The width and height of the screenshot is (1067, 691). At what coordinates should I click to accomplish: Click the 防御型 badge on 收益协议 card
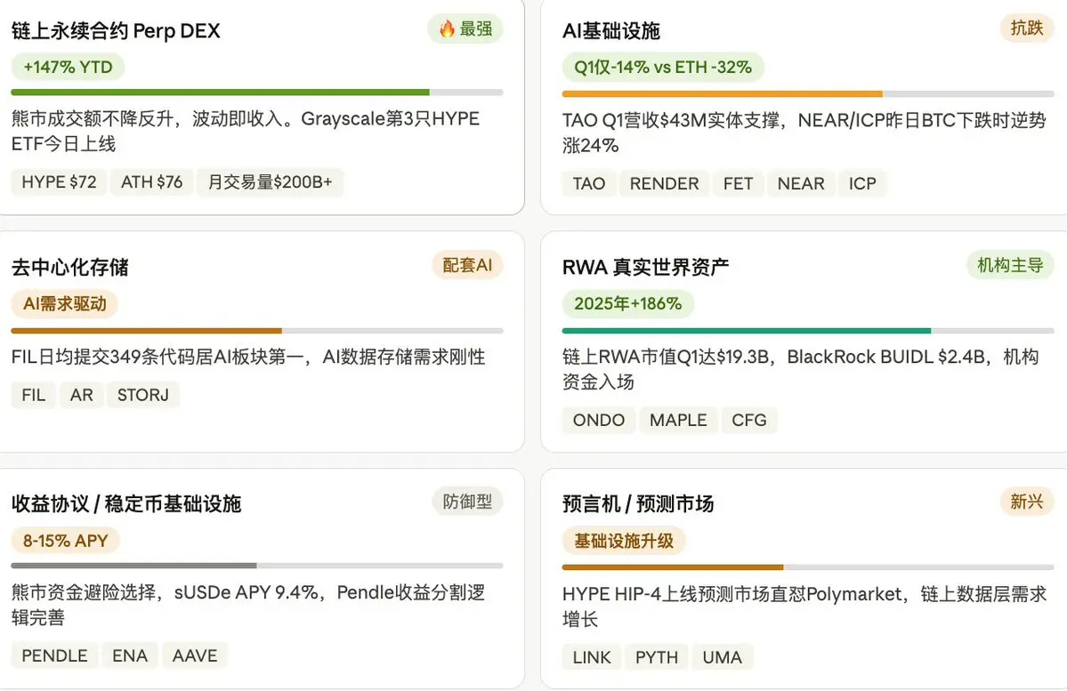tap(467, 502)
